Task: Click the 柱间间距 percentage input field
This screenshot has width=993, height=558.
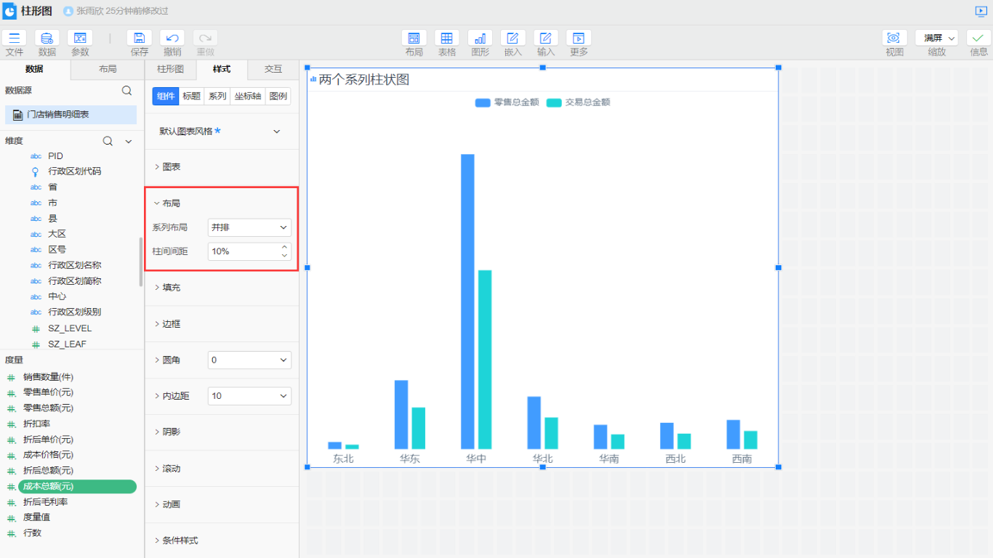Action: click(x=244, y=251)
